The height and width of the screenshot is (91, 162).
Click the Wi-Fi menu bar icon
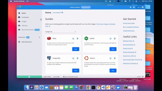coord(130,1)
